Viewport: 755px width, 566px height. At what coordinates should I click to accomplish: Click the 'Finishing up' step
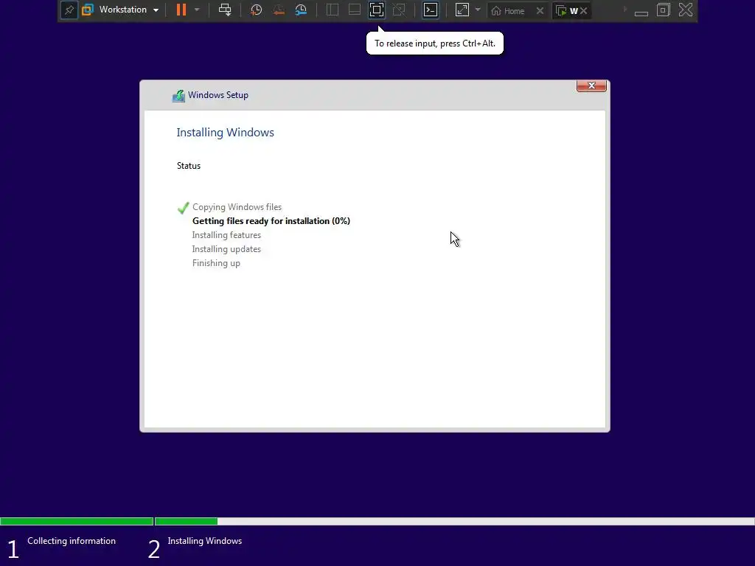coord(216,263)
